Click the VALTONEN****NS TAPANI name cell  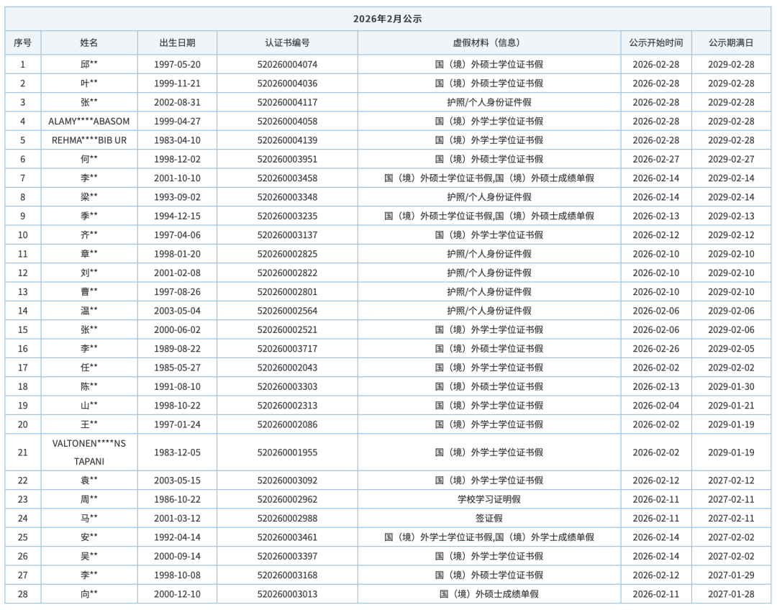[89, 452]
